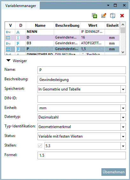
Task: Click the IF (DIN962F... value cell
Action: tap(92, 32)
